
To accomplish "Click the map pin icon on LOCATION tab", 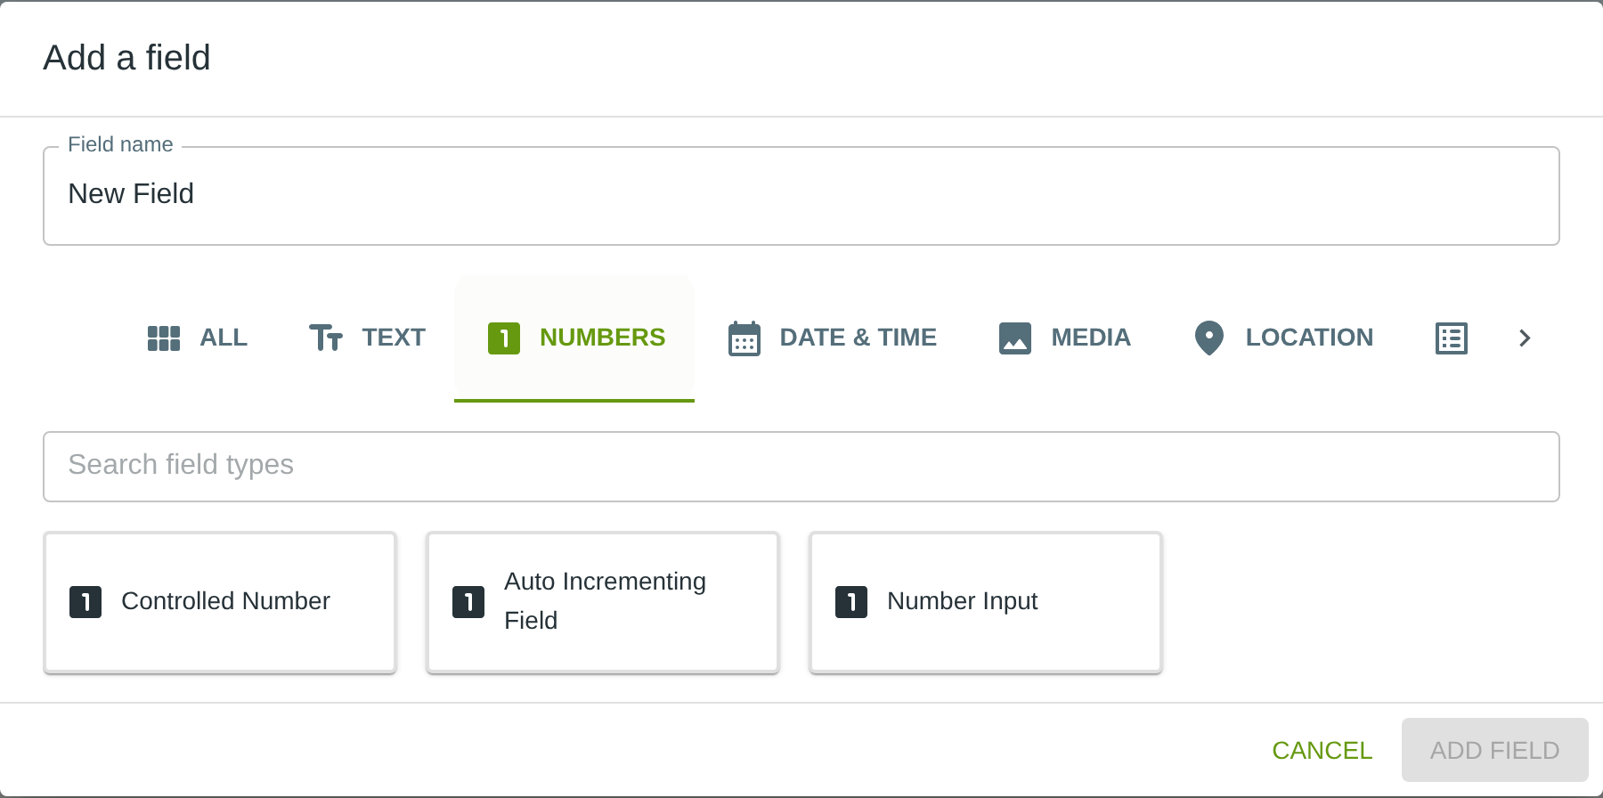I will tap(1209, 338).
